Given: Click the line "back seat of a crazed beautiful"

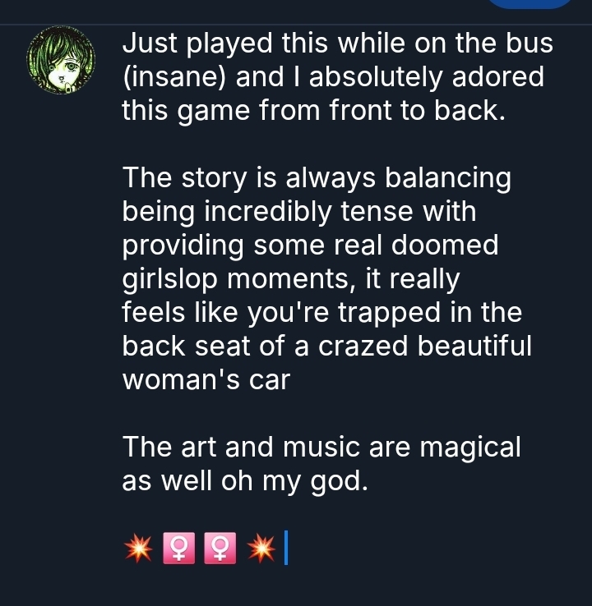Looking at the screenshot, I should (327, 347).
